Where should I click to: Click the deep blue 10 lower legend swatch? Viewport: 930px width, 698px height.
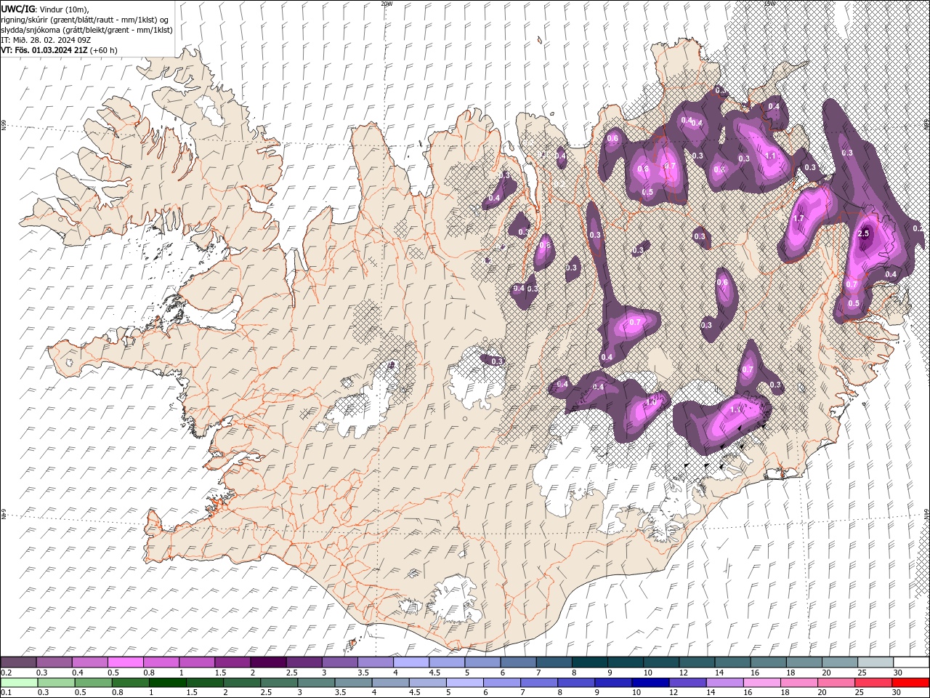pos(651,683)
